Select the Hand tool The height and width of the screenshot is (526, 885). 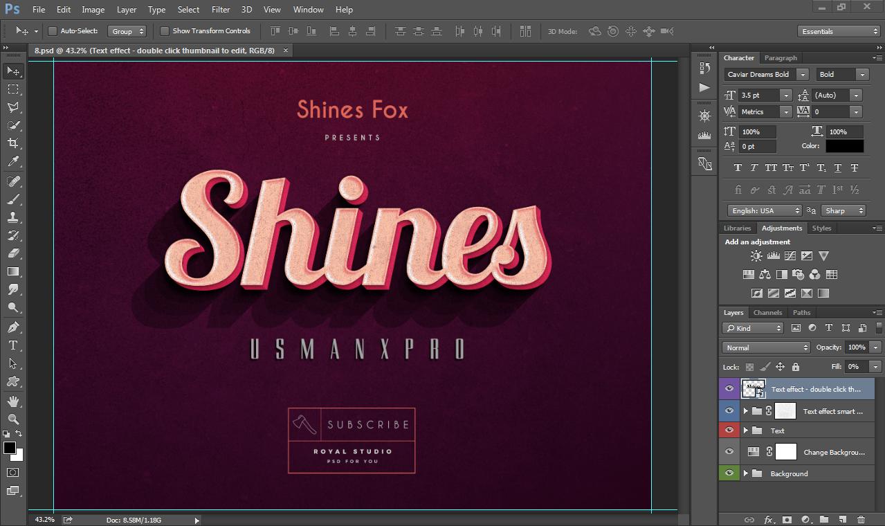(13, 400)
